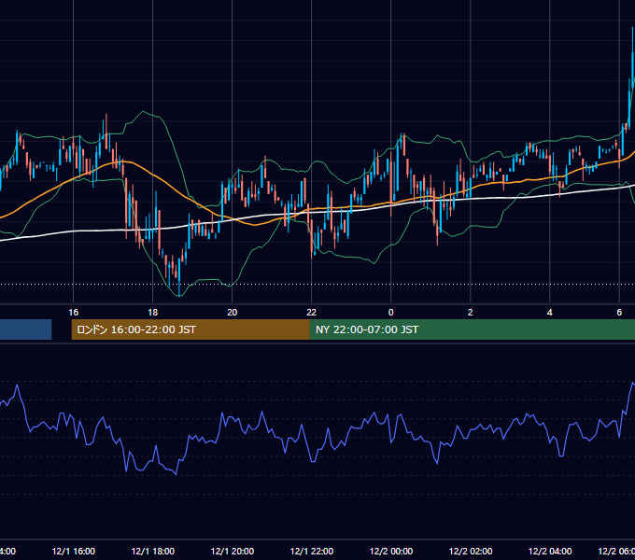Click the 6 hour label on price chart axis
The image size is (635, 560).
tap(619, 313)
